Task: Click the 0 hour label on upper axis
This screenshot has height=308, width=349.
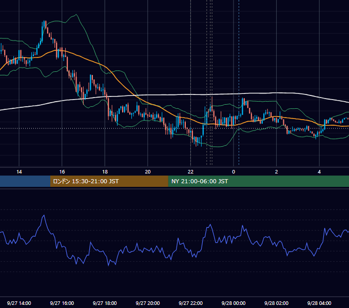Action: pyautogui.click(x=234, y=172)
